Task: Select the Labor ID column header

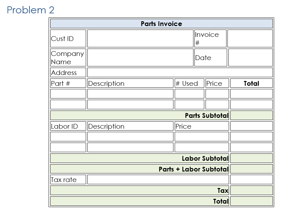Action: click(68, 126)
